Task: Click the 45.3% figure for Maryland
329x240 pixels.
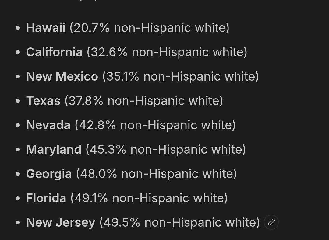Action: [x=108, y=150]
